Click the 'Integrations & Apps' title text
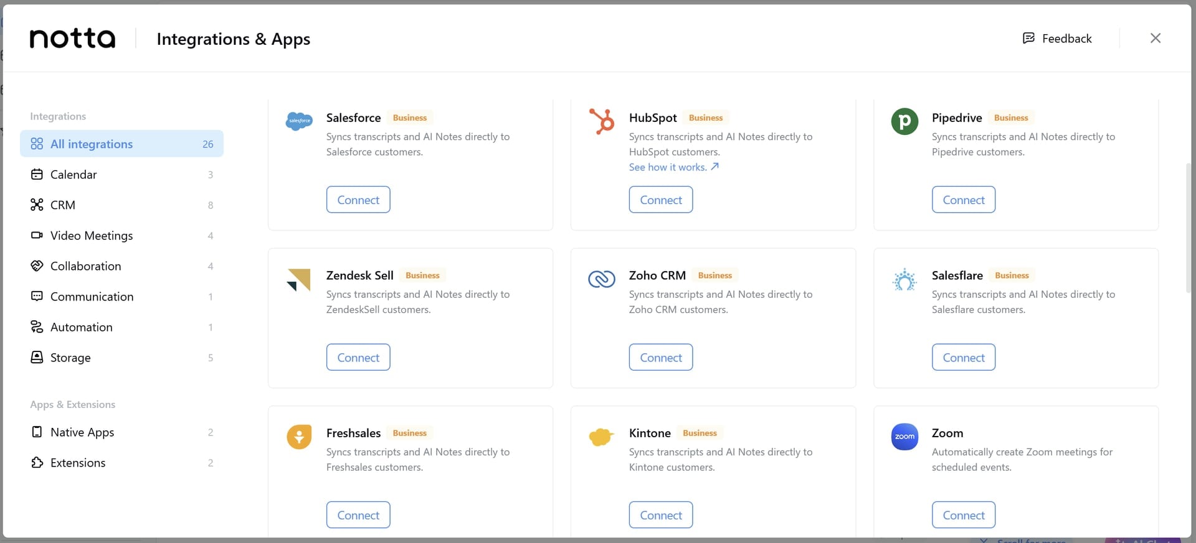The height and width of the screenshot is (543, 1196). click(x=234, y=39)
